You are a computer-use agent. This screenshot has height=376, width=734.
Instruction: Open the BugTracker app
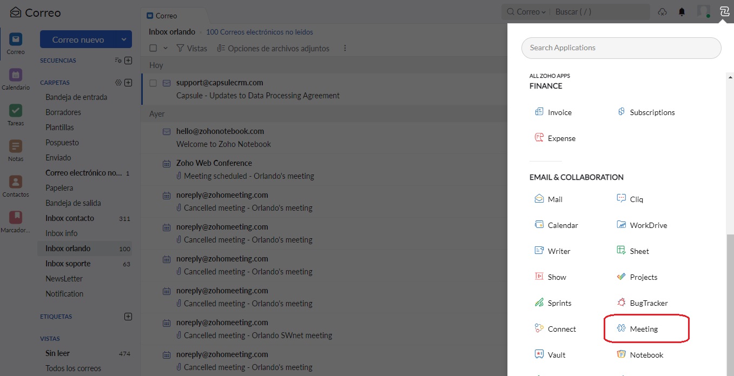(x=642, y=303)
